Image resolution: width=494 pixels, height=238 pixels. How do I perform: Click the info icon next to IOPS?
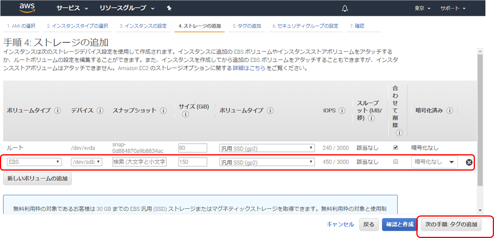tap(342, 110)
